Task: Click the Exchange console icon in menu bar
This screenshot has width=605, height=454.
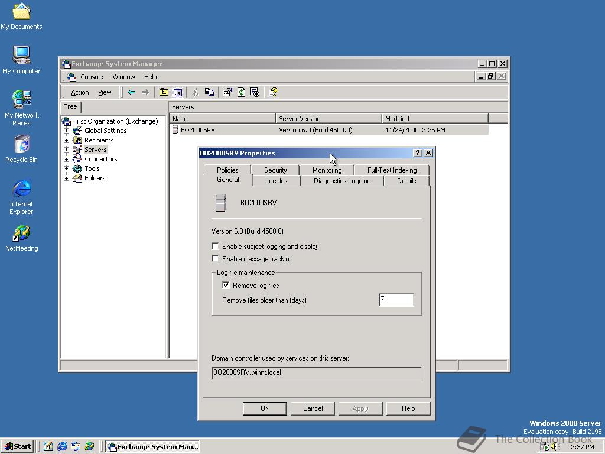Action: click(x=71, y=77)
